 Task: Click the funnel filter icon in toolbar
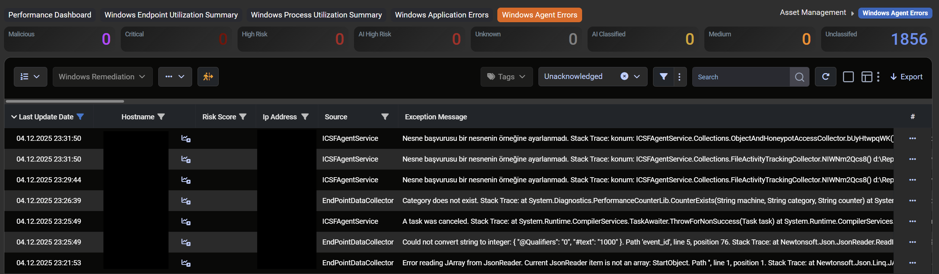coord(664,76)
